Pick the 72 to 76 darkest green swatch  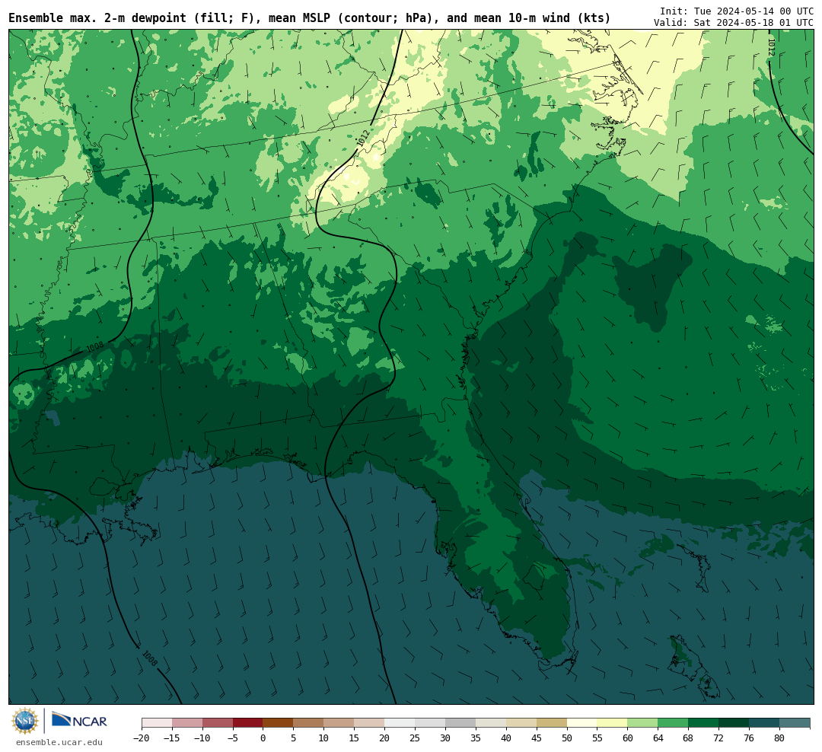734,723
